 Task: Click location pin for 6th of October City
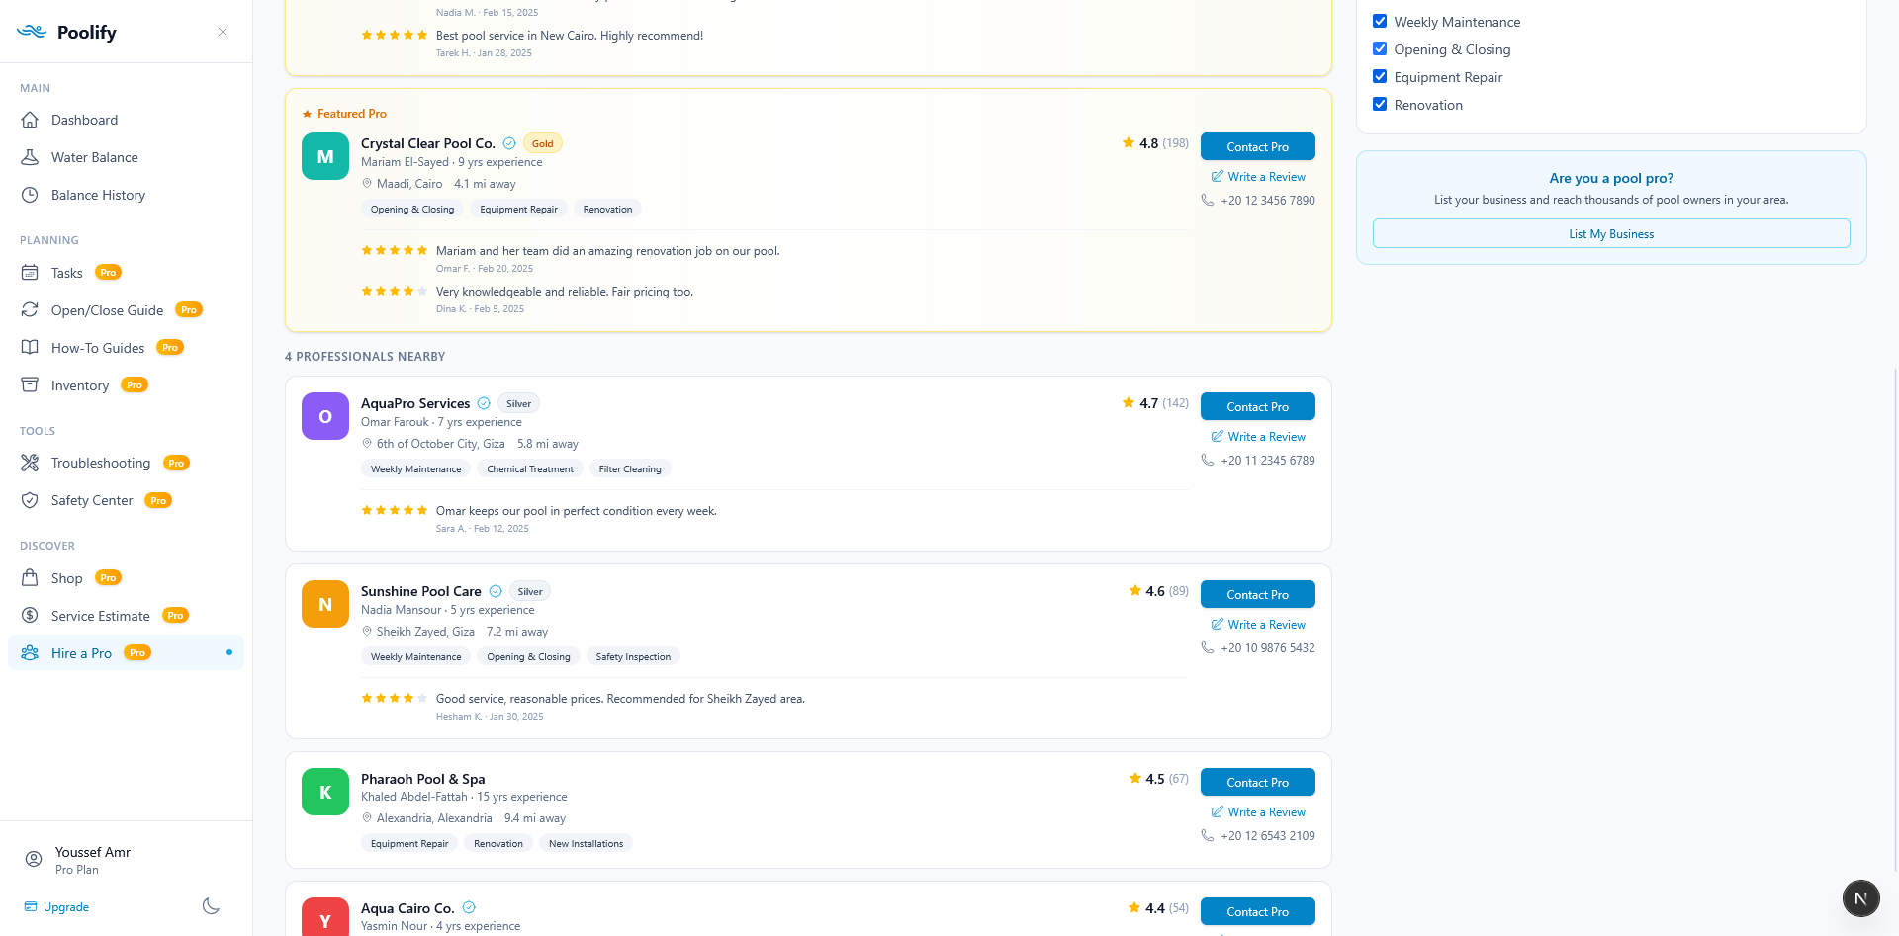click(367, 444)
